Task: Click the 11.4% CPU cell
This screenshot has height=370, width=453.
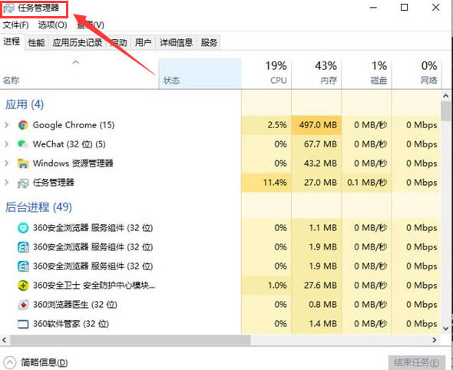Action: 266,183
